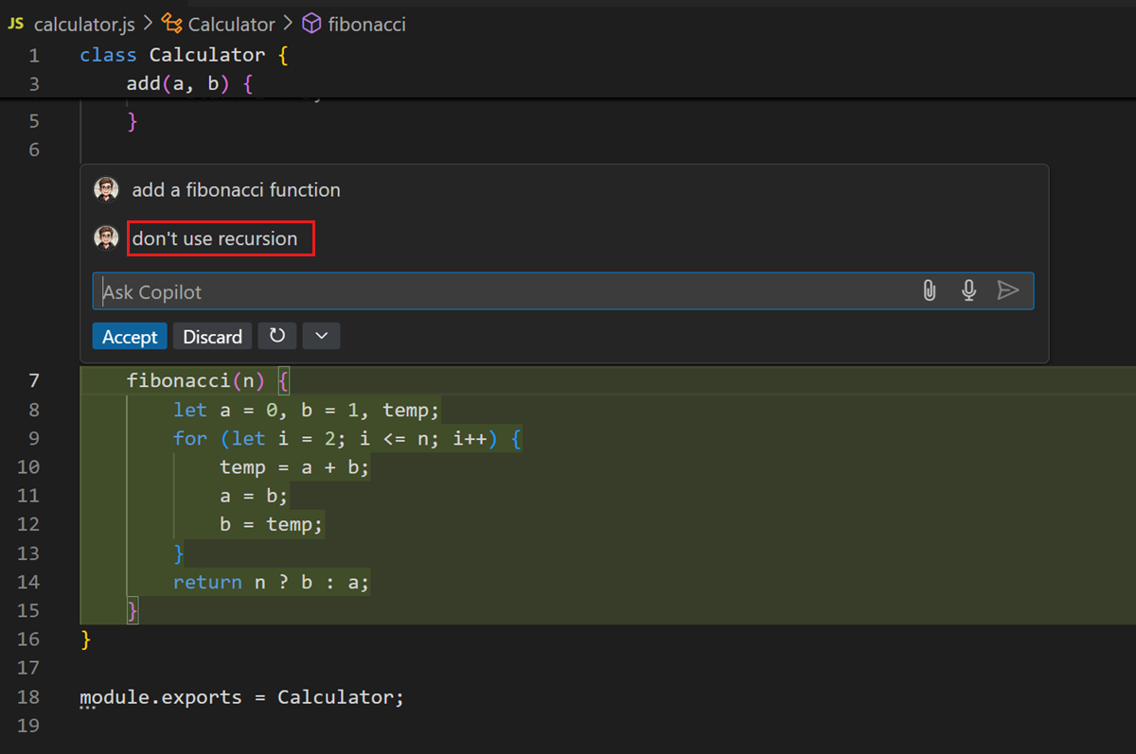Send the prompt using the paper plane icon

[1008, 290]
